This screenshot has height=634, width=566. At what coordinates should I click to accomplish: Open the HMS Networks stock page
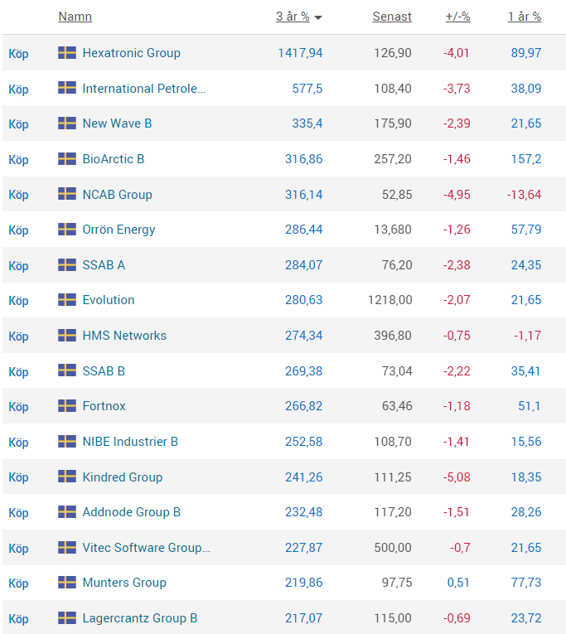point(124,336)
